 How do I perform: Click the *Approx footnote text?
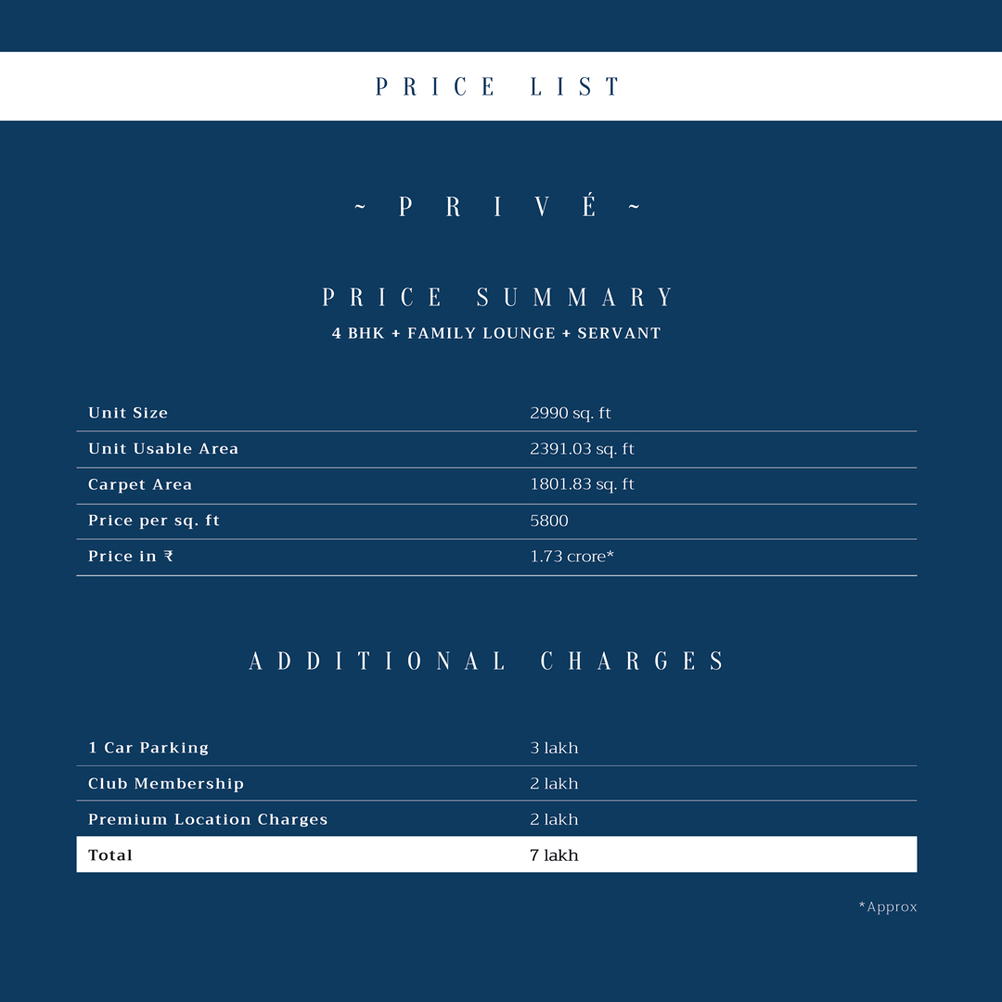coord(888,906)
